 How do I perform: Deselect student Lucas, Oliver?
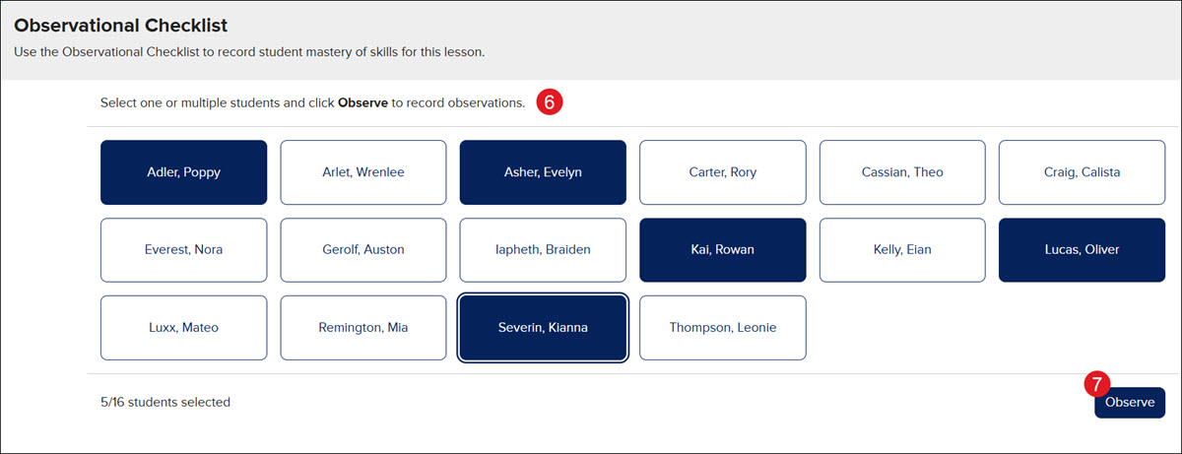click(1082, 250)
